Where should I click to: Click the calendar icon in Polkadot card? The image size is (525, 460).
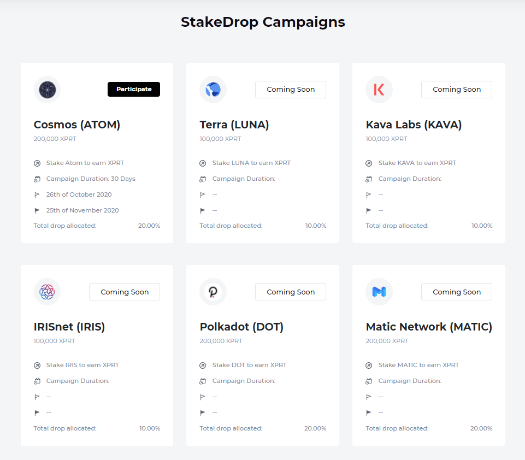click(203, 381)
